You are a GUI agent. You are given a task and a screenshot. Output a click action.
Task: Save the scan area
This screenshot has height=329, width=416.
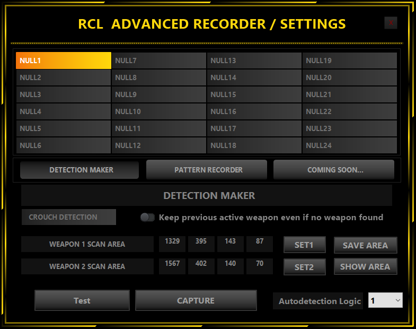point(365,245)
